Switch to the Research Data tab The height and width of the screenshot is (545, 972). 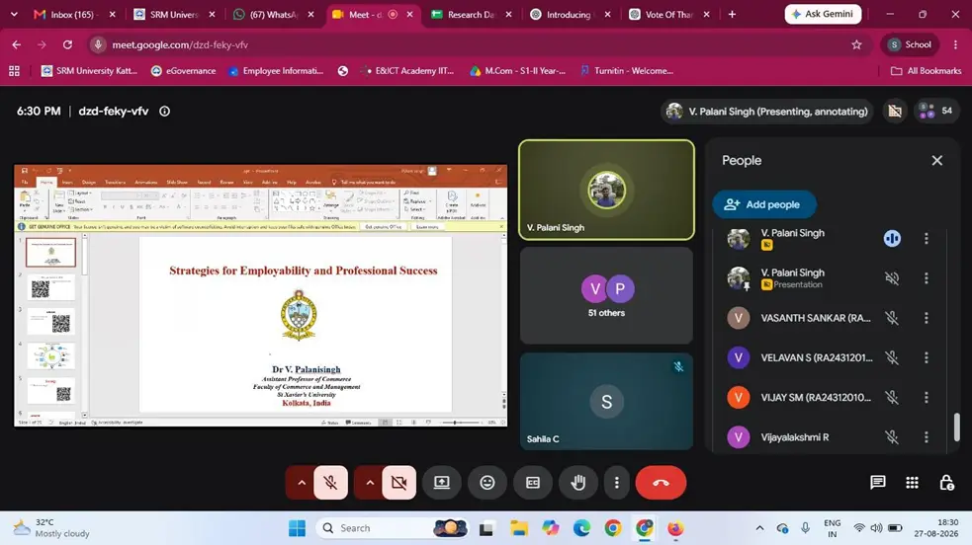[x=471, y=14]
